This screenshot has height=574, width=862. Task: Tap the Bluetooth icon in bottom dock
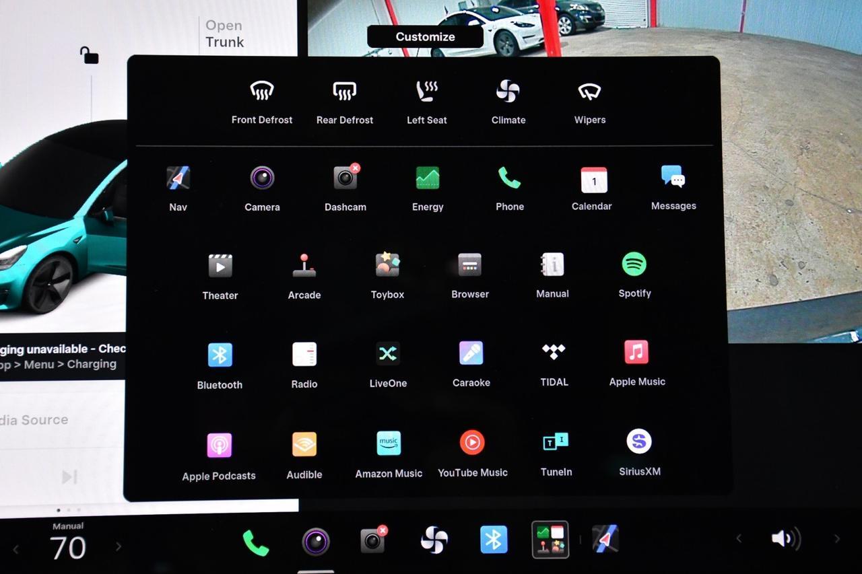[493, 540]
